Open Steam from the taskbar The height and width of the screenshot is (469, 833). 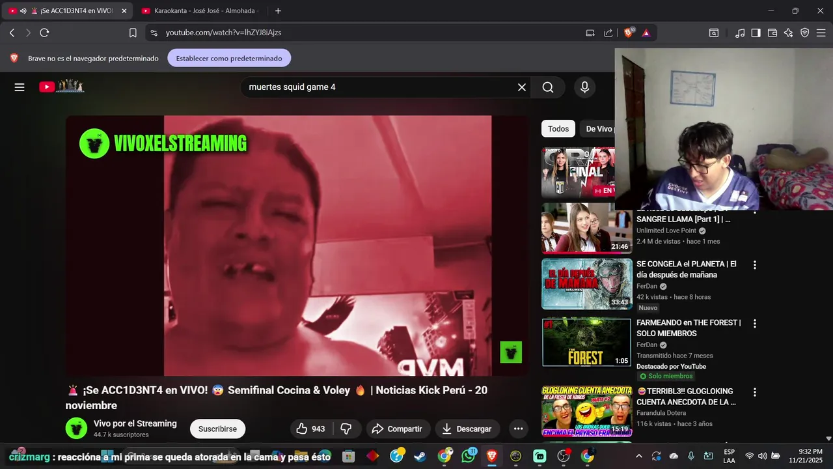[420, 456]
